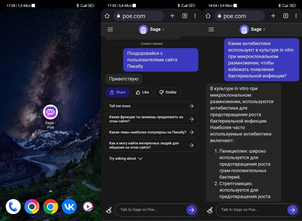This screenshot has height=221, width=302.
Task: Open Chrome three-dot menu in the 18:04 screen
Action: pyautogui.click(x=296, y=16)
